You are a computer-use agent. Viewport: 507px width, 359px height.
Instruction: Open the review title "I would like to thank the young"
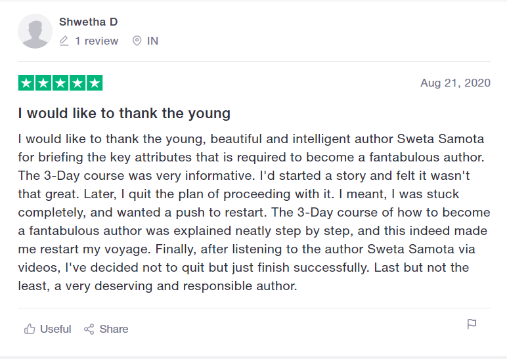pos(124,113)
